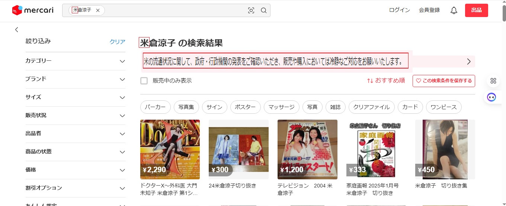Select the マッサージ keyword chip

click(282, 107)
